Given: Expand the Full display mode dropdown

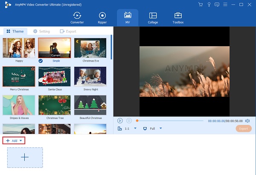Looking at the screenshot, I should tap(161, 128).
